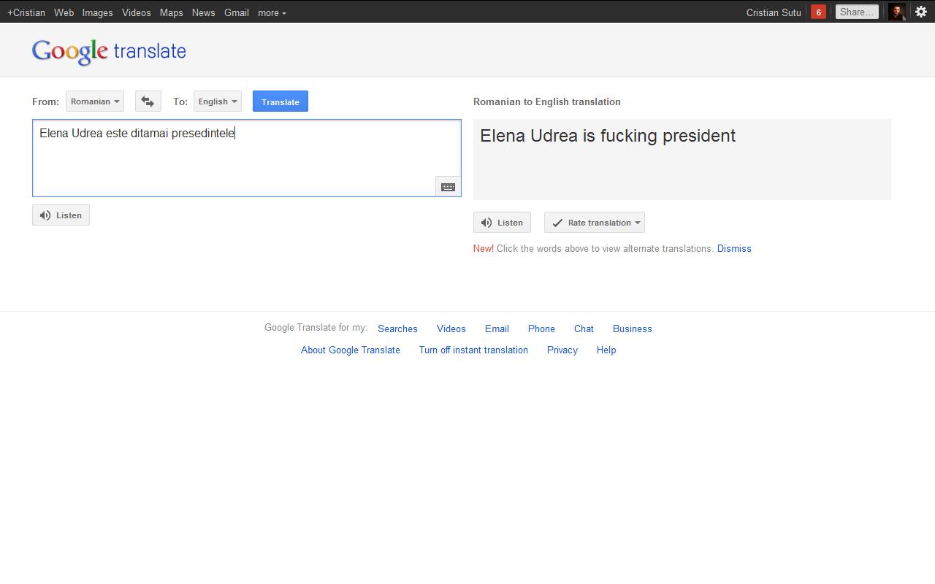The width and height of the screenshot is (935, 584).
Task: Turn off instant translation
Action: point(473,350)
